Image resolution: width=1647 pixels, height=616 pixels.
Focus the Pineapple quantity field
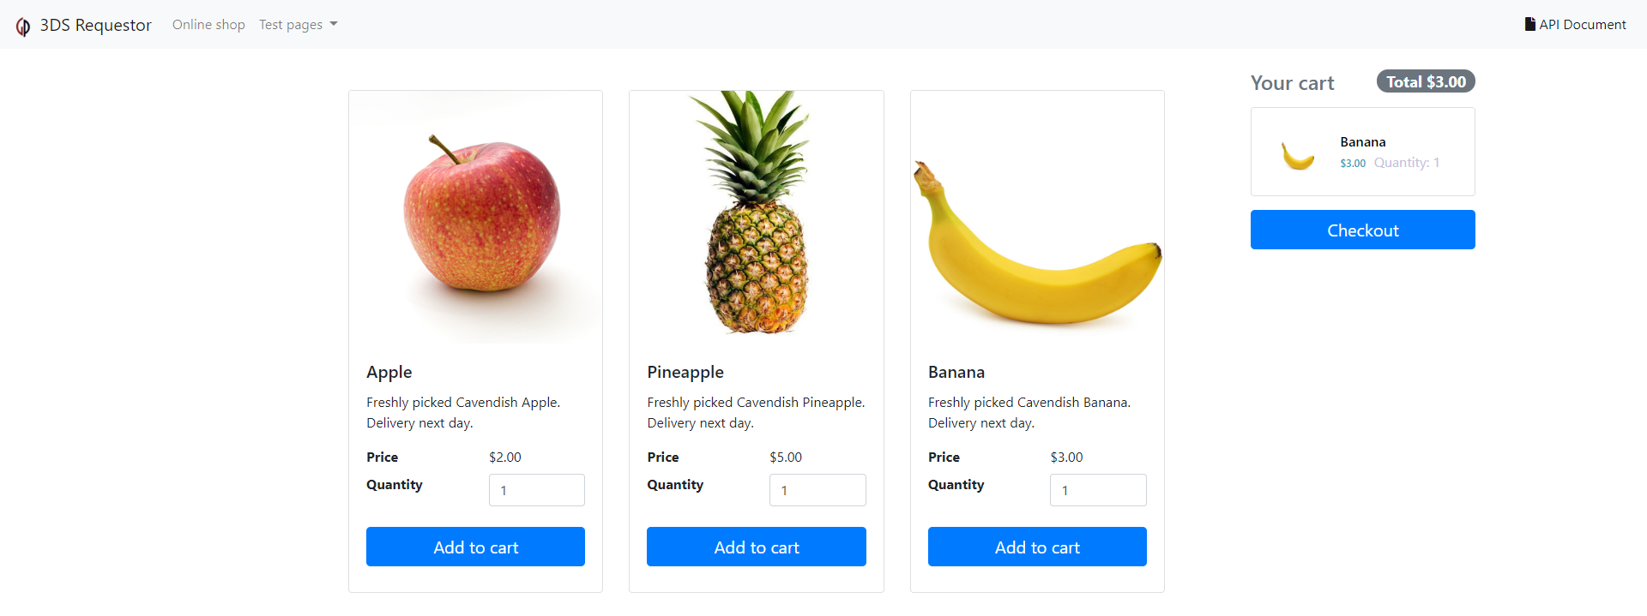[817, 490]
